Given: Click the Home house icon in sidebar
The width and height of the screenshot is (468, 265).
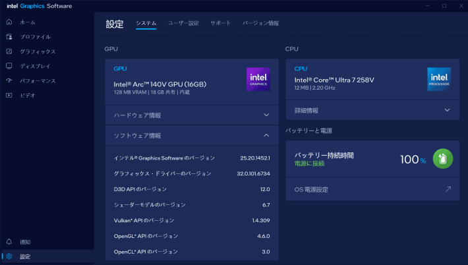Looking at the screenshot, I should pyautogui.click(x=9, y=22).
